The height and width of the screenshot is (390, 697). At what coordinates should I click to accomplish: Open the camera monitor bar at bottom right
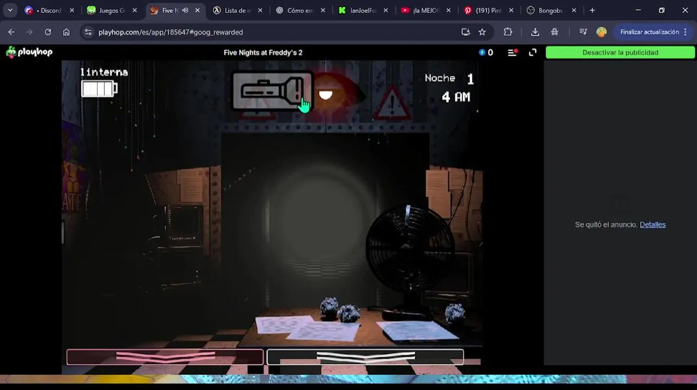tap(365, 356)
